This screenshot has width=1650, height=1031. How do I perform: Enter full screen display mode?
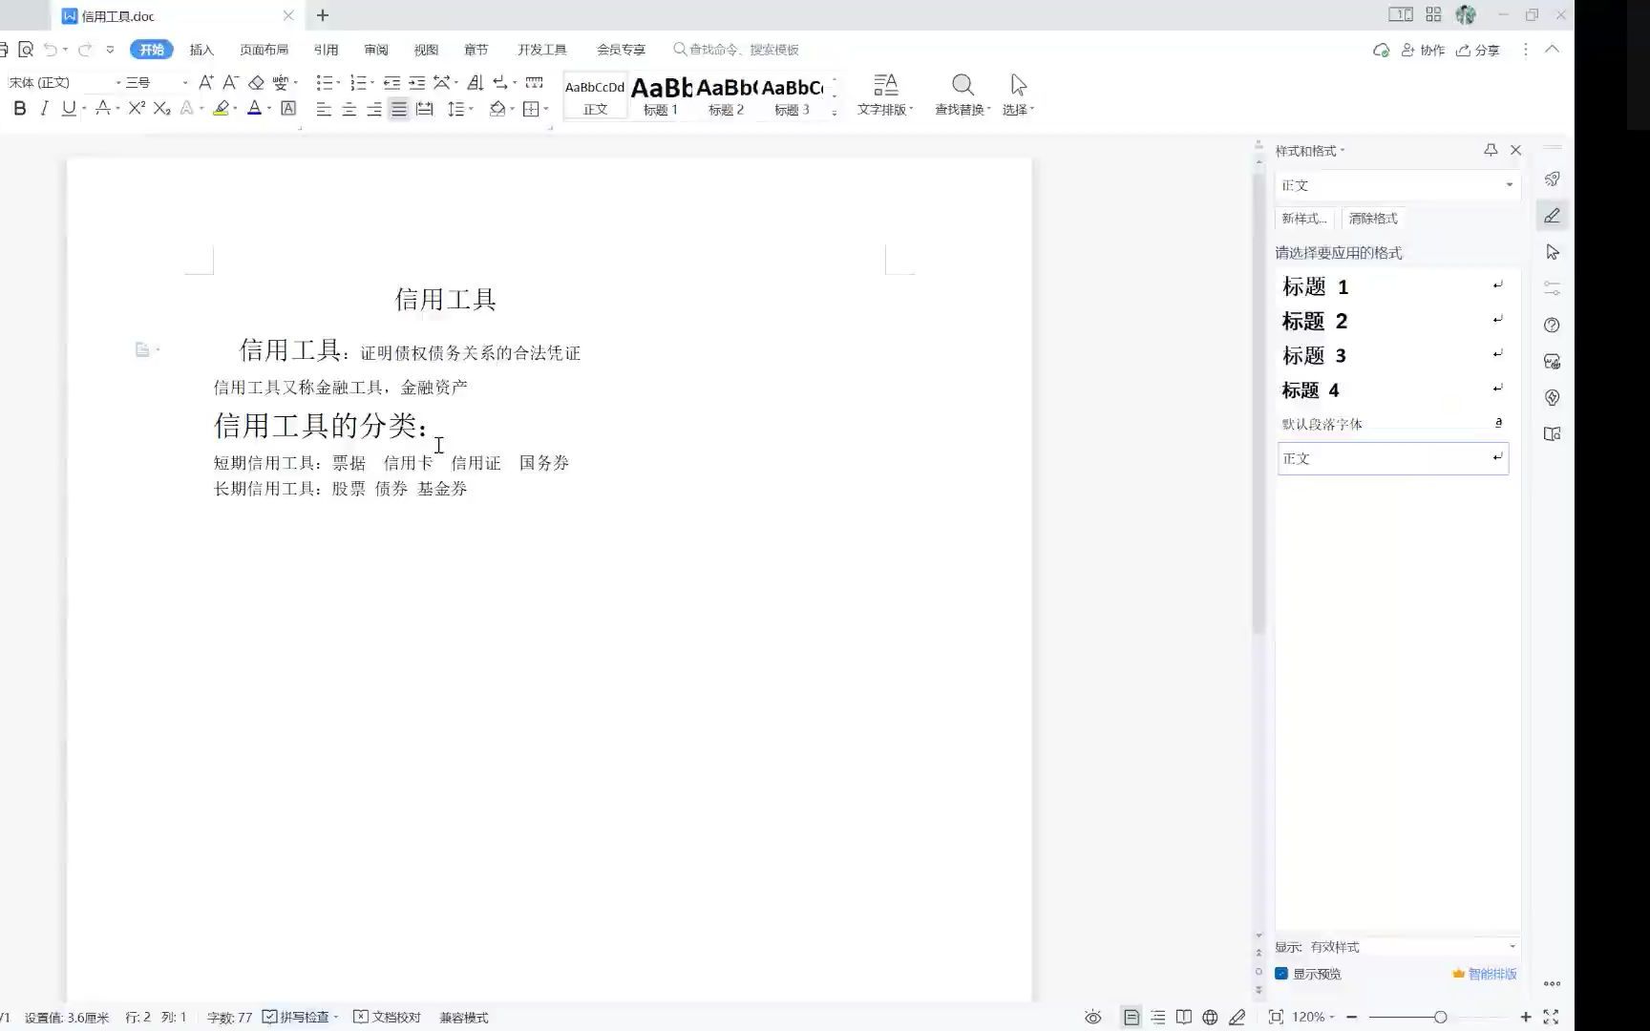click(x=1551, y=1018)
